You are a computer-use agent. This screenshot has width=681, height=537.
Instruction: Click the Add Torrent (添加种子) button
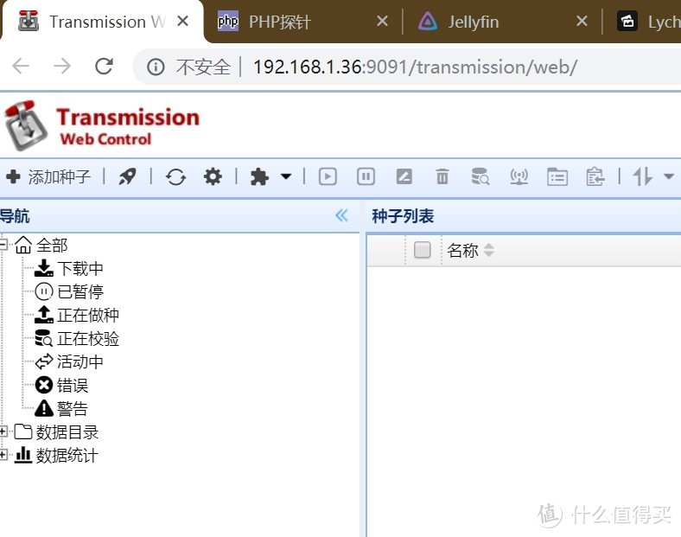point(48,176)
